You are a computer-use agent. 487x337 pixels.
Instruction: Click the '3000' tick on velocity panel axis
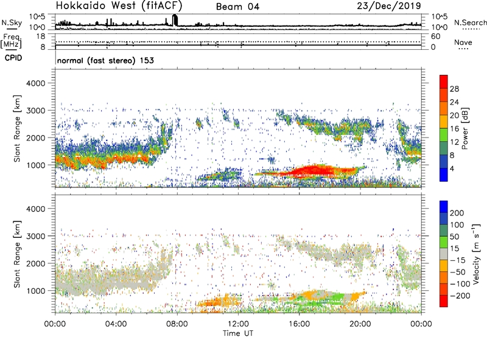point(36,236)
